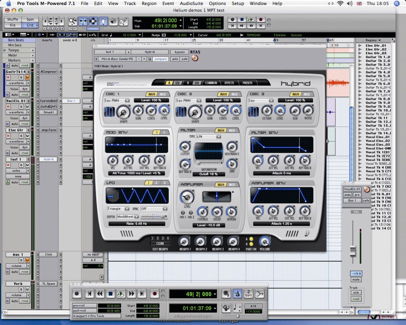The height and width of the screenshot is (325, 406).
Task: Open the Regions list dropdown
Action: pos(373,40)
